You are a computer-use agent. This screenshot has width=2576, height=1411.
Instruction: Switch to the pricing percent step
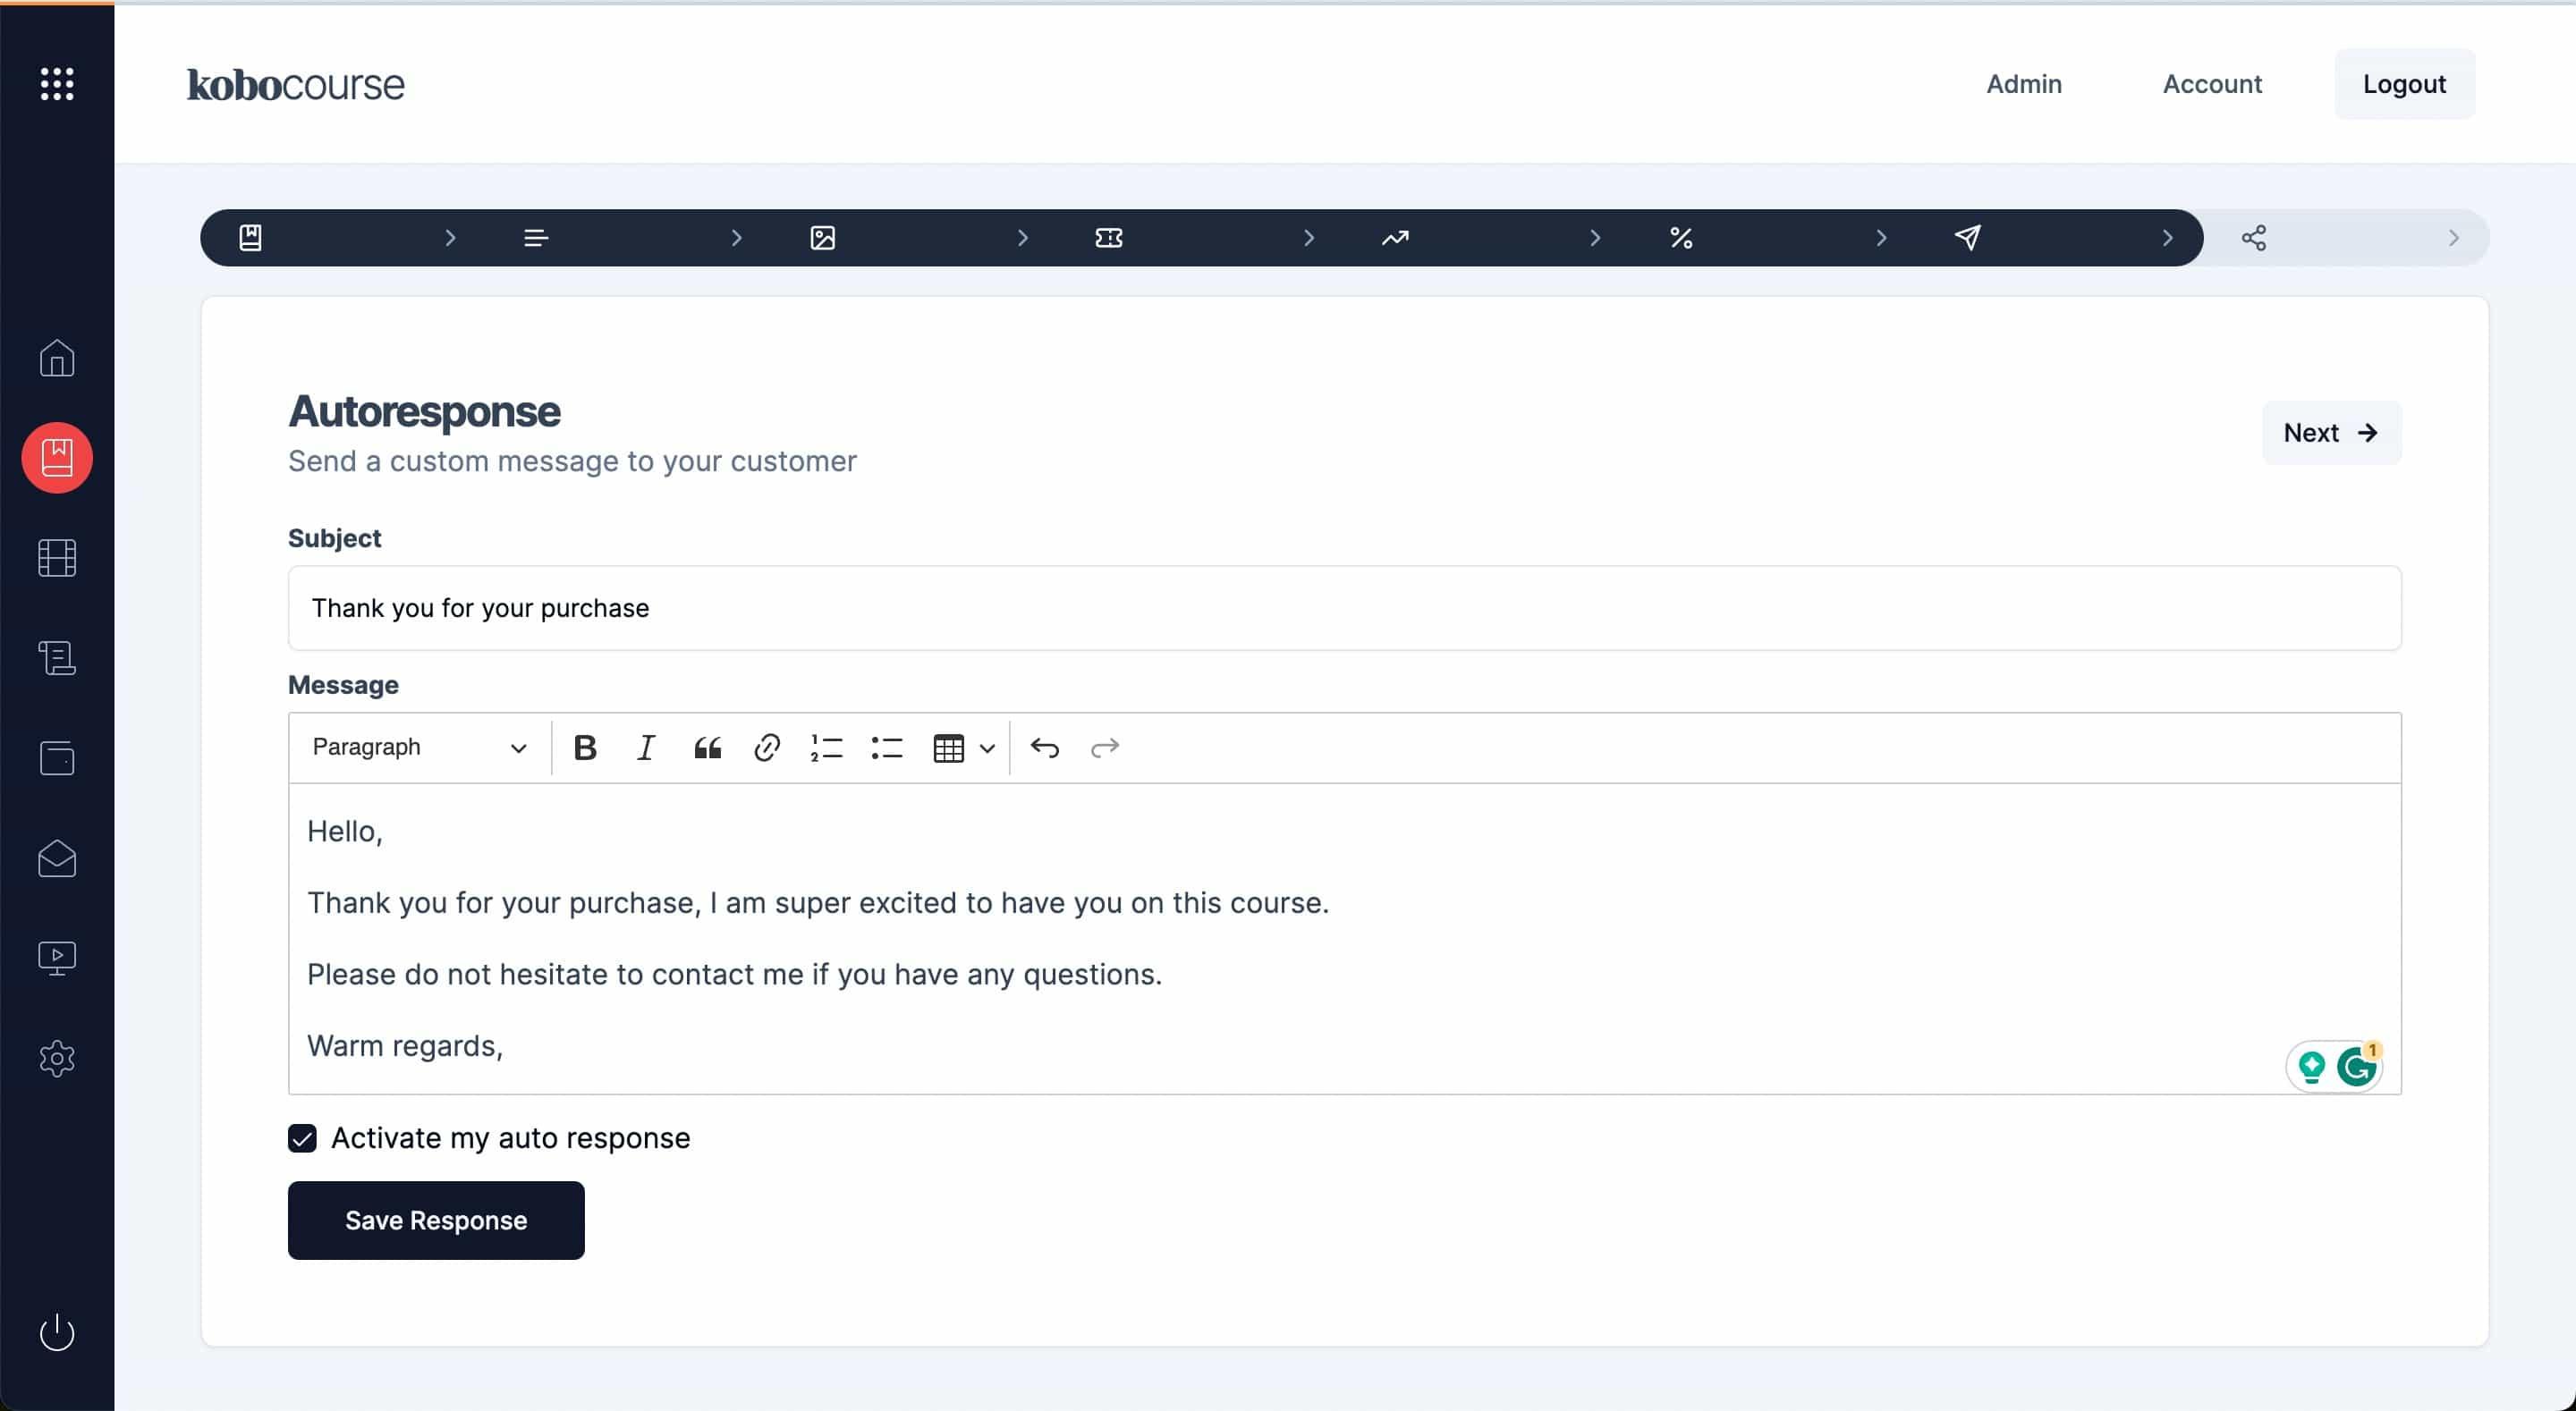pos(1681,238)
